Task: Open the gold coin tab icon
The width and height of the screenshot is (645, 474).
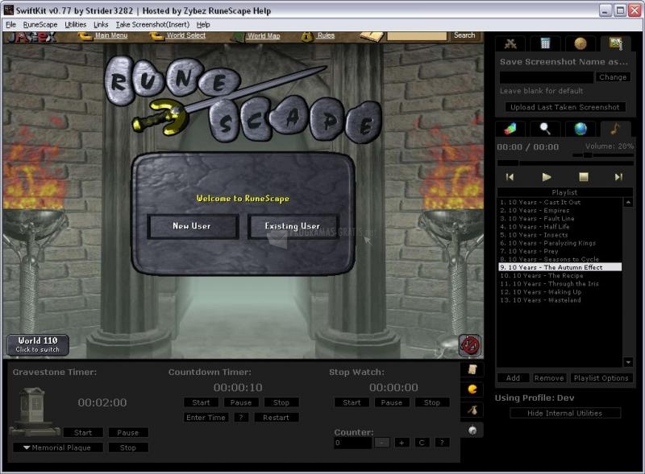Action: click(580, 43)
